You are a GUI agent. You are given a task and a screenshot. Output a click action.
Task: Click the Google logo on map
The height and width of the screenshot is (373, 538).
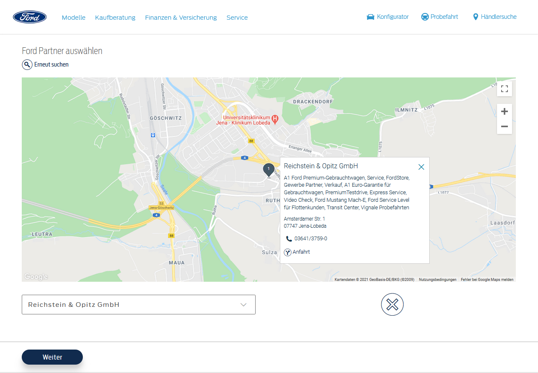coord(36,277)
